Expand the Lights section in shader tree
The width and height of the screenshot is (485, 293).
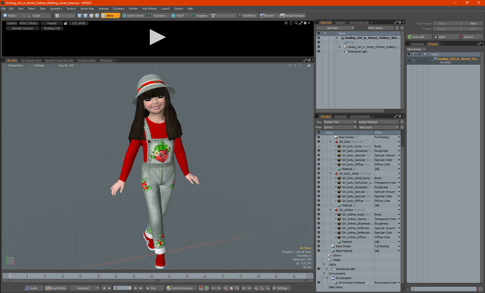tap(324, 264)
